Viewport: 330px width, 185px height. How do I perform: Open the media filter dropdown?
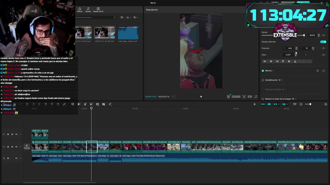click(135, 17)
